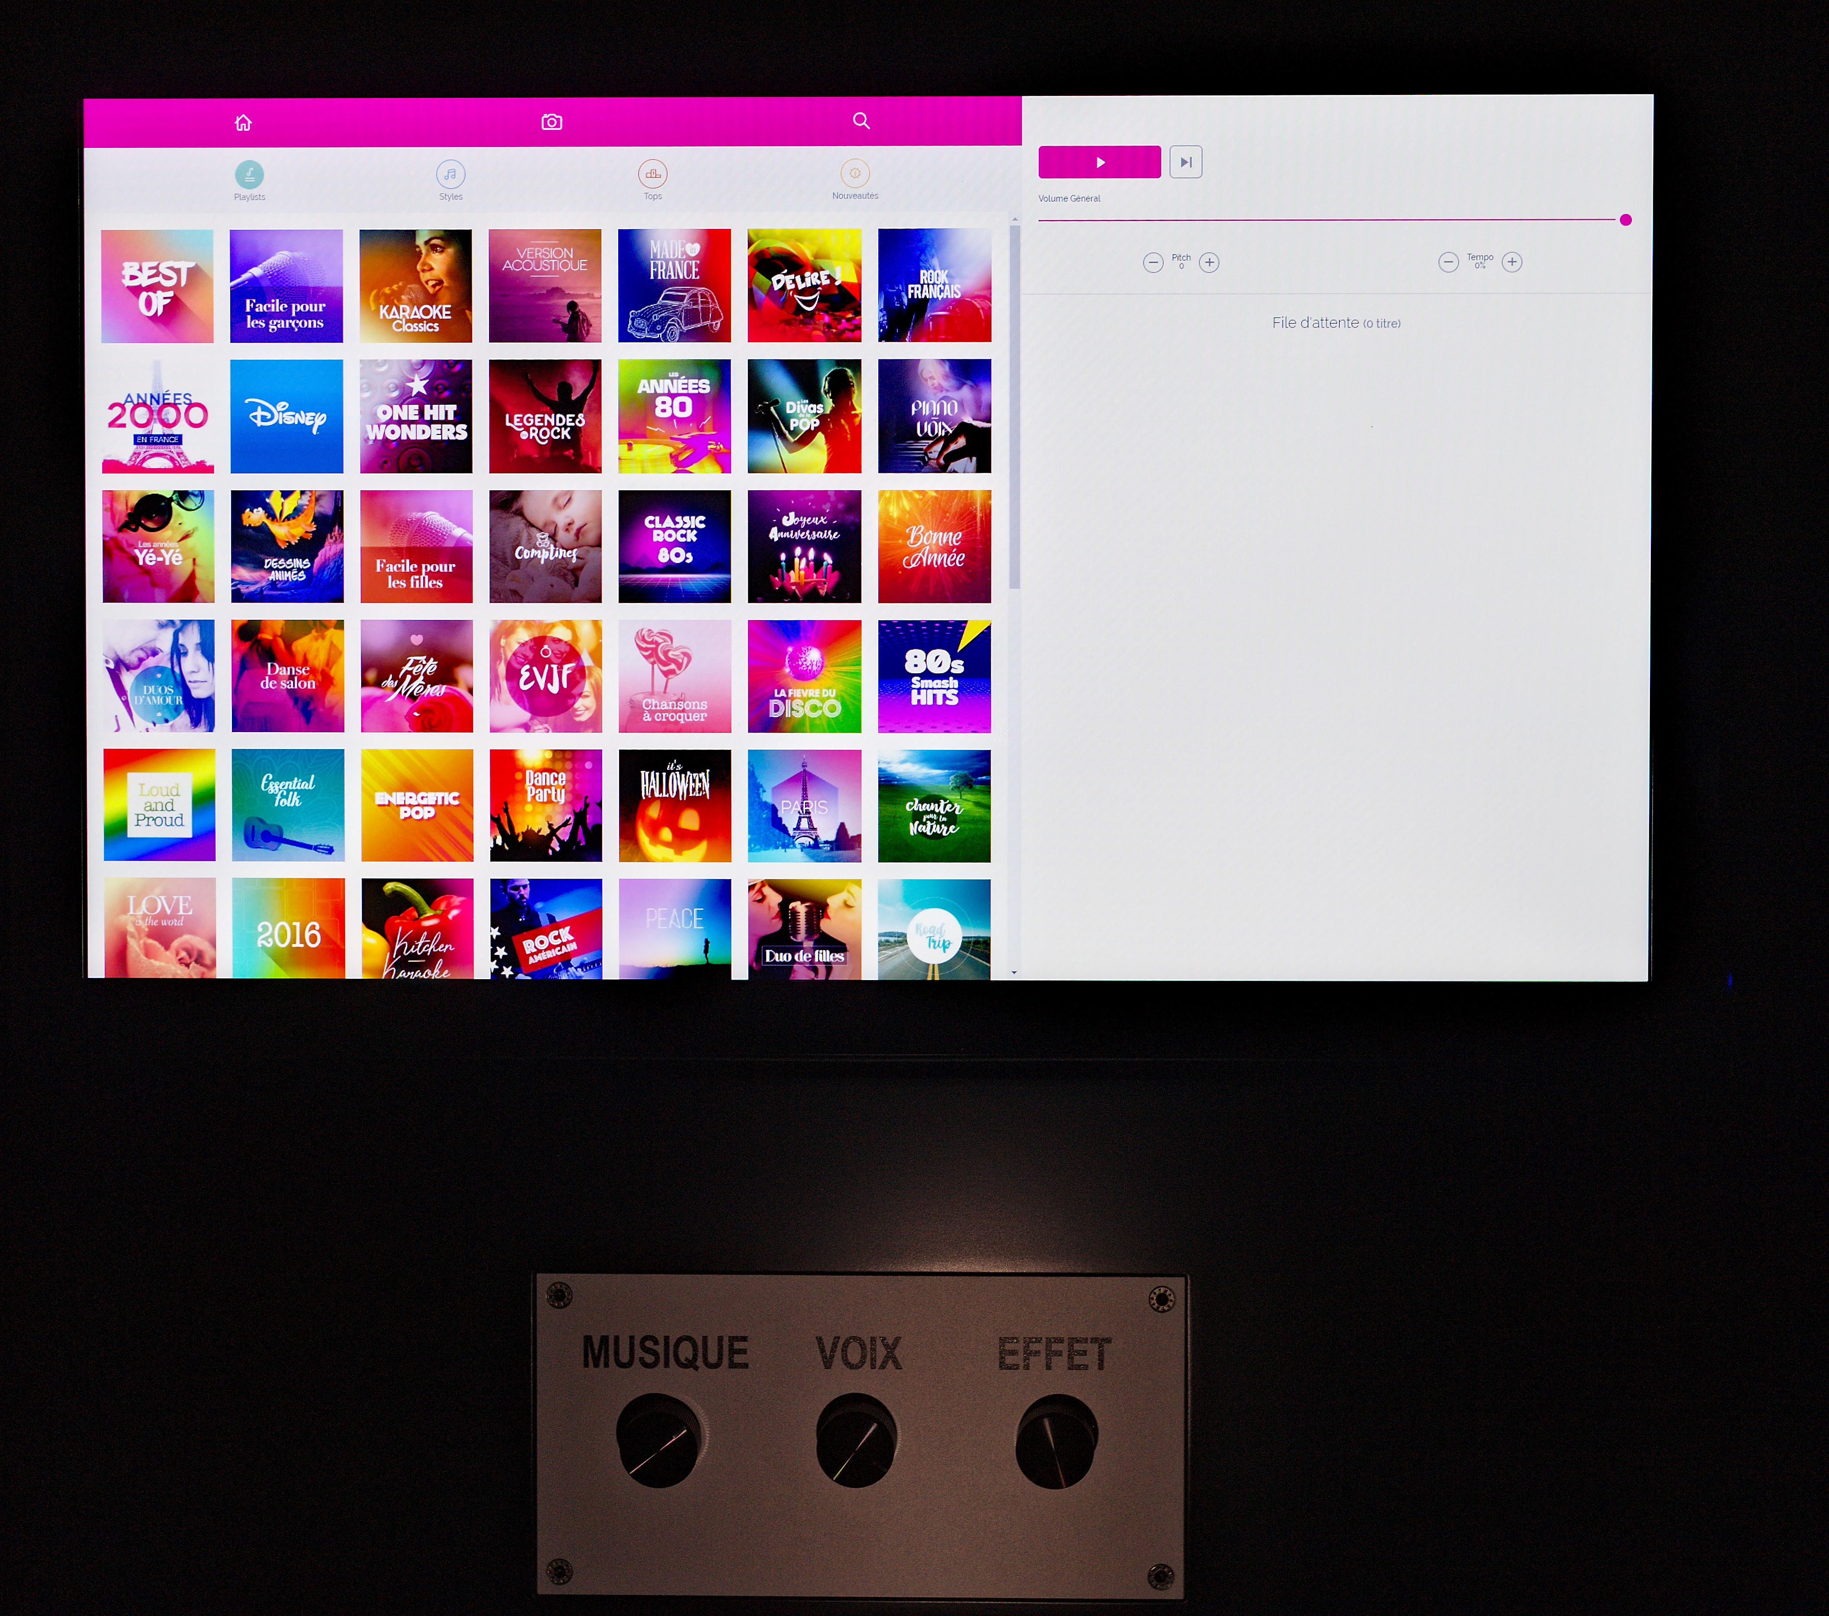Screen dimensions: 1829x1616
Task: Open the Années 2000 playlist
Action: click(157, 417)
